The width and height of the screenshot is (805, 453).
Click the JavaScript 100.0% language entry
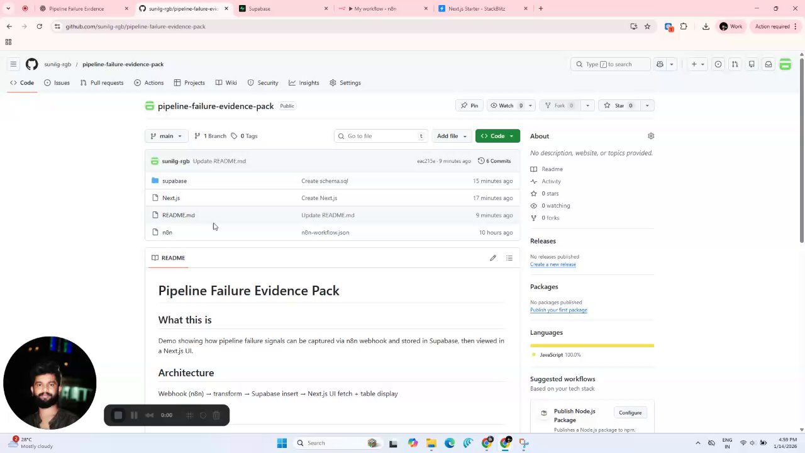pos(556,355)
